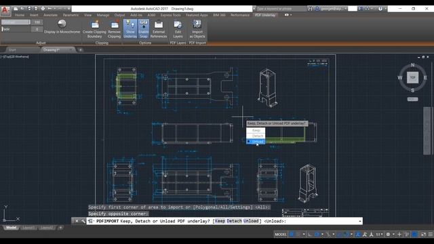Open the Manage ribbon tab

click(x=102, y=15)
